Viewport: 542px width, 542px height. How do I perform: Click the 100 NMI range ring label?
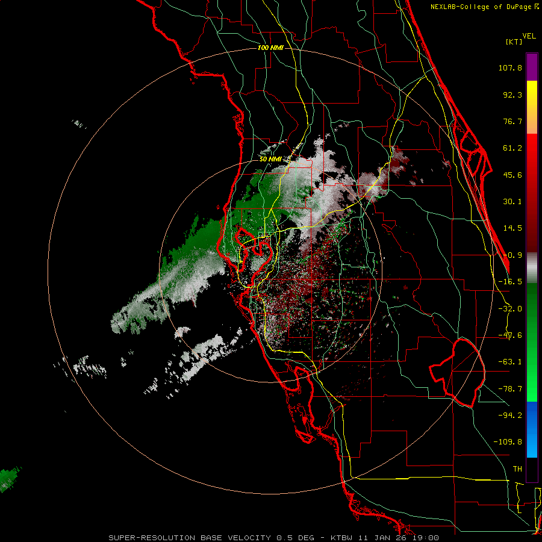pos(270,48)
